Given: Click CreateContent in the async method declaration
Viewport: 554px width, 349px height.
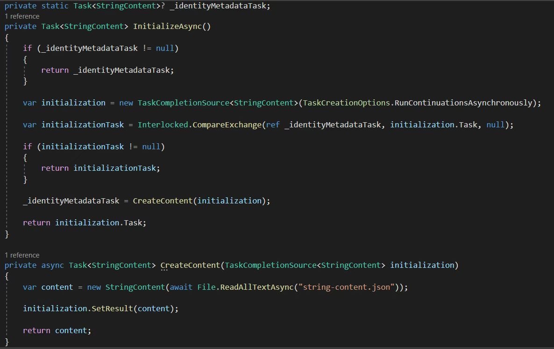Looking at the screenshot, I should click(x=190, y=265).
